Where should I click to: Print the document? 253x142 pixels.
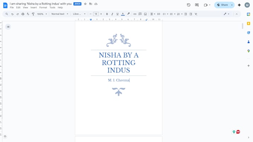coord(23,14)
